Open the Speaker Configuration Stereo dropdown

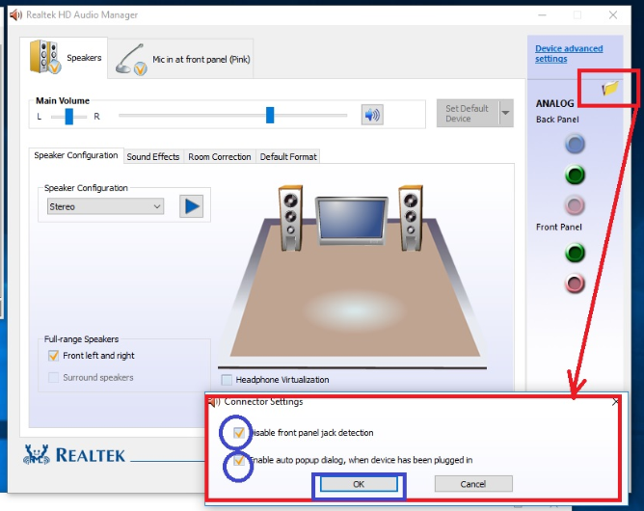click(105, 206)
